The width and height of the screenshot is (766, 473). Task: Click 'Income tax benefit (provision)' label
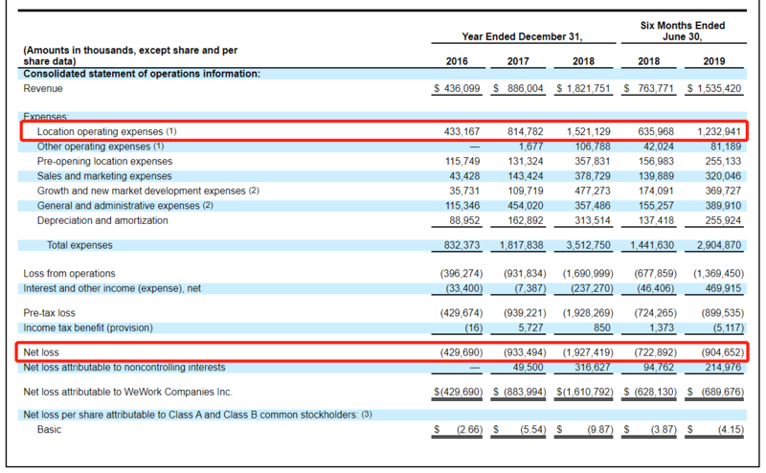click(x=88, y=327)
